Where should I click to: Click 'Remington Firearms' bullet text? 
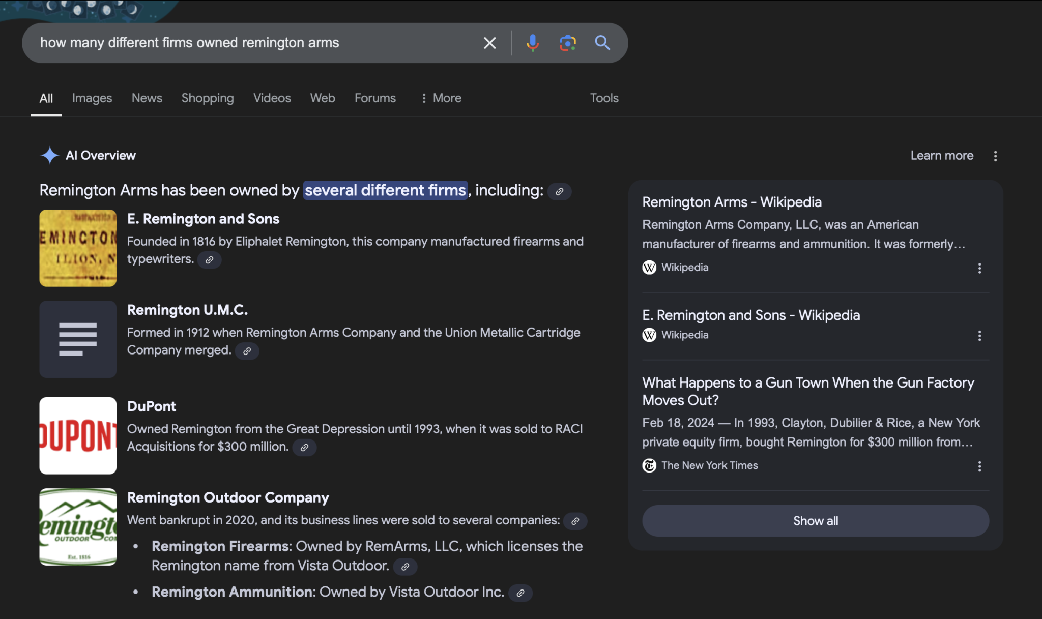pos(221,547)
